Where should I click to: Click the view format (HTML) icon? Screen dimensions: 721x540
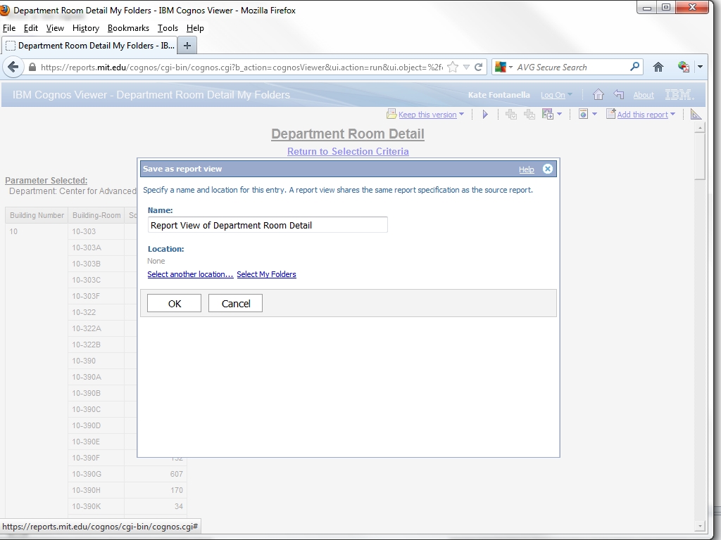click(x=583, y=115)
